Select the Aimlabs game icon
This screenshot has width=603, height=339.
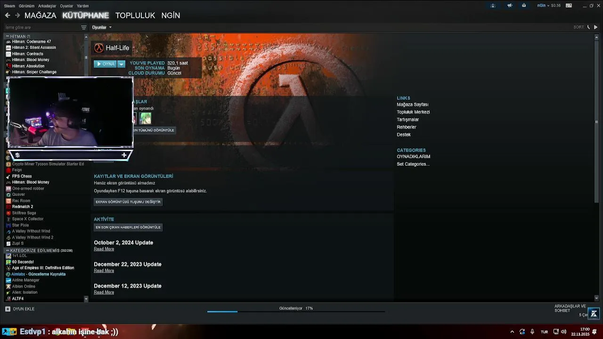[x=8, y=274]
